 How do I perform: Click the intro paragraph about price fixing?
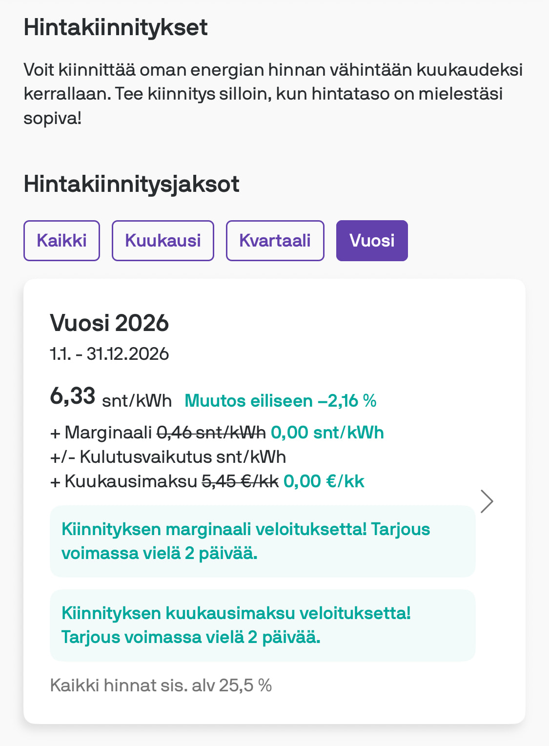click(x=273, y=94)
